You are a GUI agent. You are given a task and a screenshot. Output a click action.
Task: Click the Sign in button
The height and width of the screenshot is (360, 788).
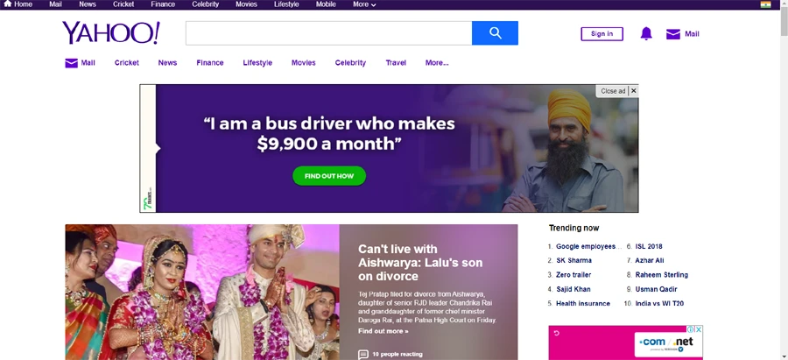602,34
